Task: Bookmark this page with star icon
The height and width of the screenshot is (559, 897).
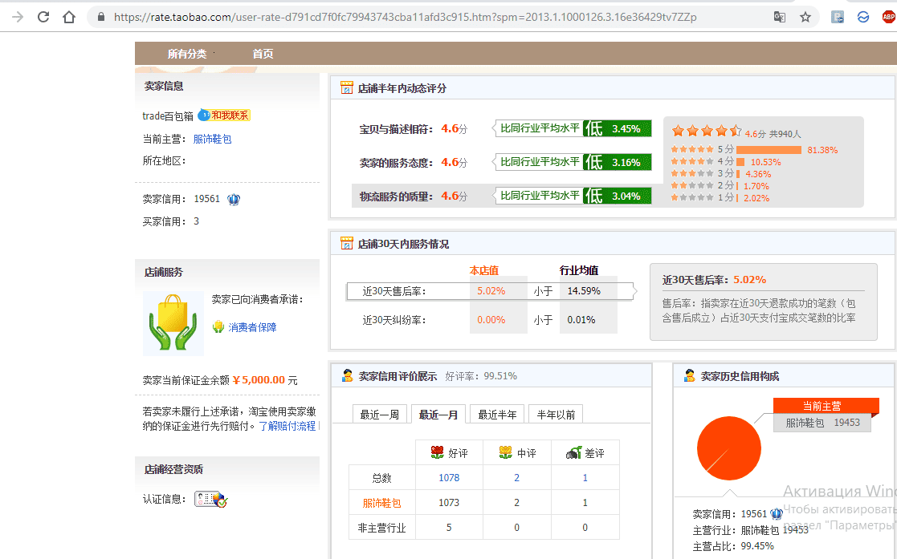Action: [x=805, y=17]
